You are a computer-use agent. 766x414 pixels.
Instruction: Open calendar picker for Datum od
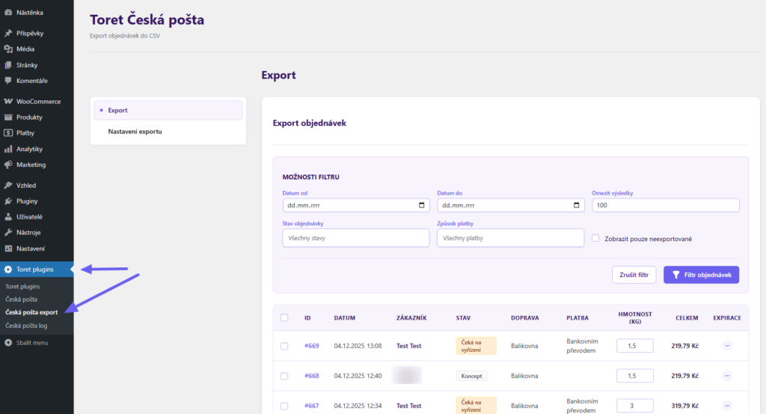tap(422, 205)
